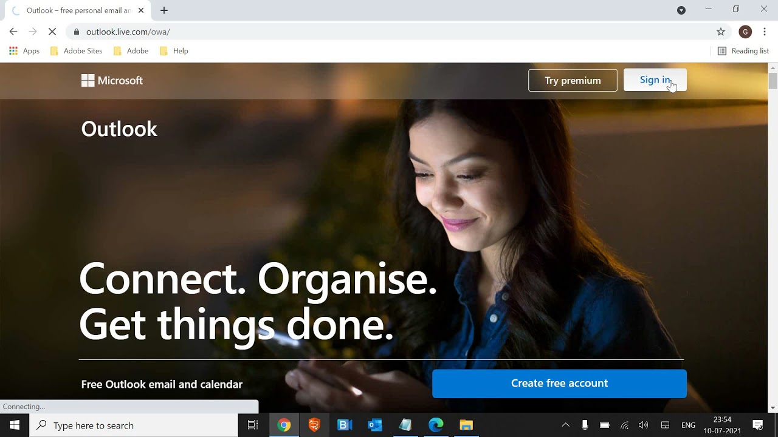This screenshot has width=778, height=437.
Task: Click 'Free Outlook email and calendar' text
Action: tap(162, 384)
